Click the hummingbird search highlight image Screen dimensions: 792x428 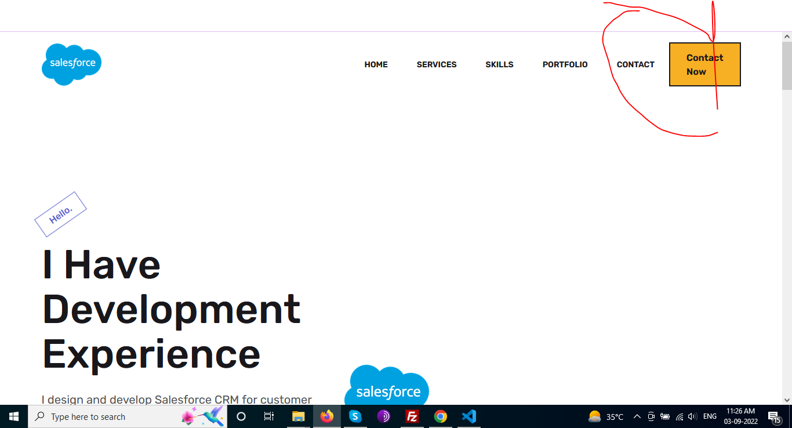click(203, 416)
